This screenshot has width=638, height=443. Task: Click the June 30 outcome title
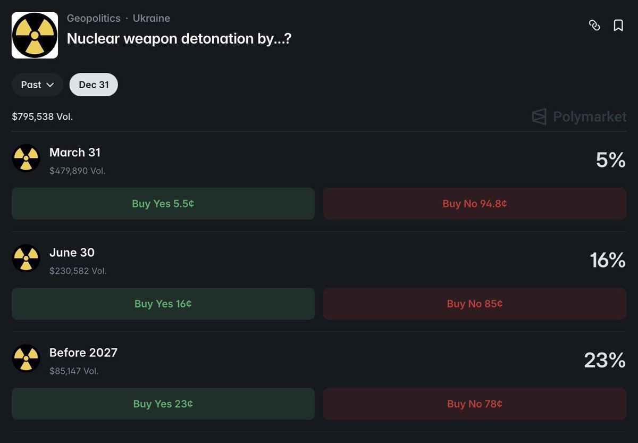click(x=72, y=253)
